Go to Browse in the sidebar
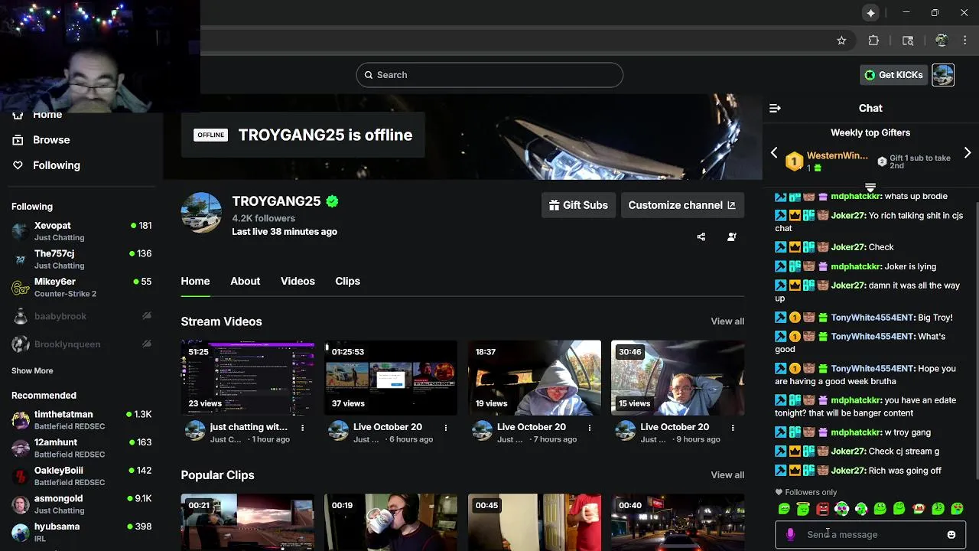The width and height of the screenshot is (979, 551). 51,140
